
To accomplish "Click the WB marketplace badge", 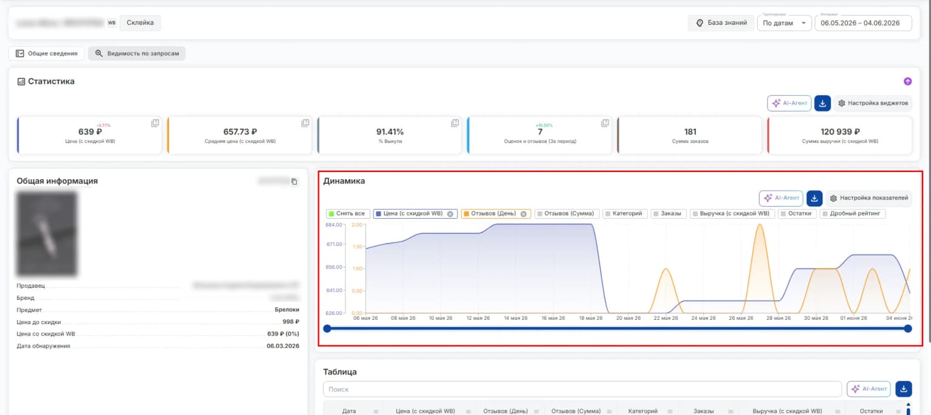I will click(x=112, y=23).
